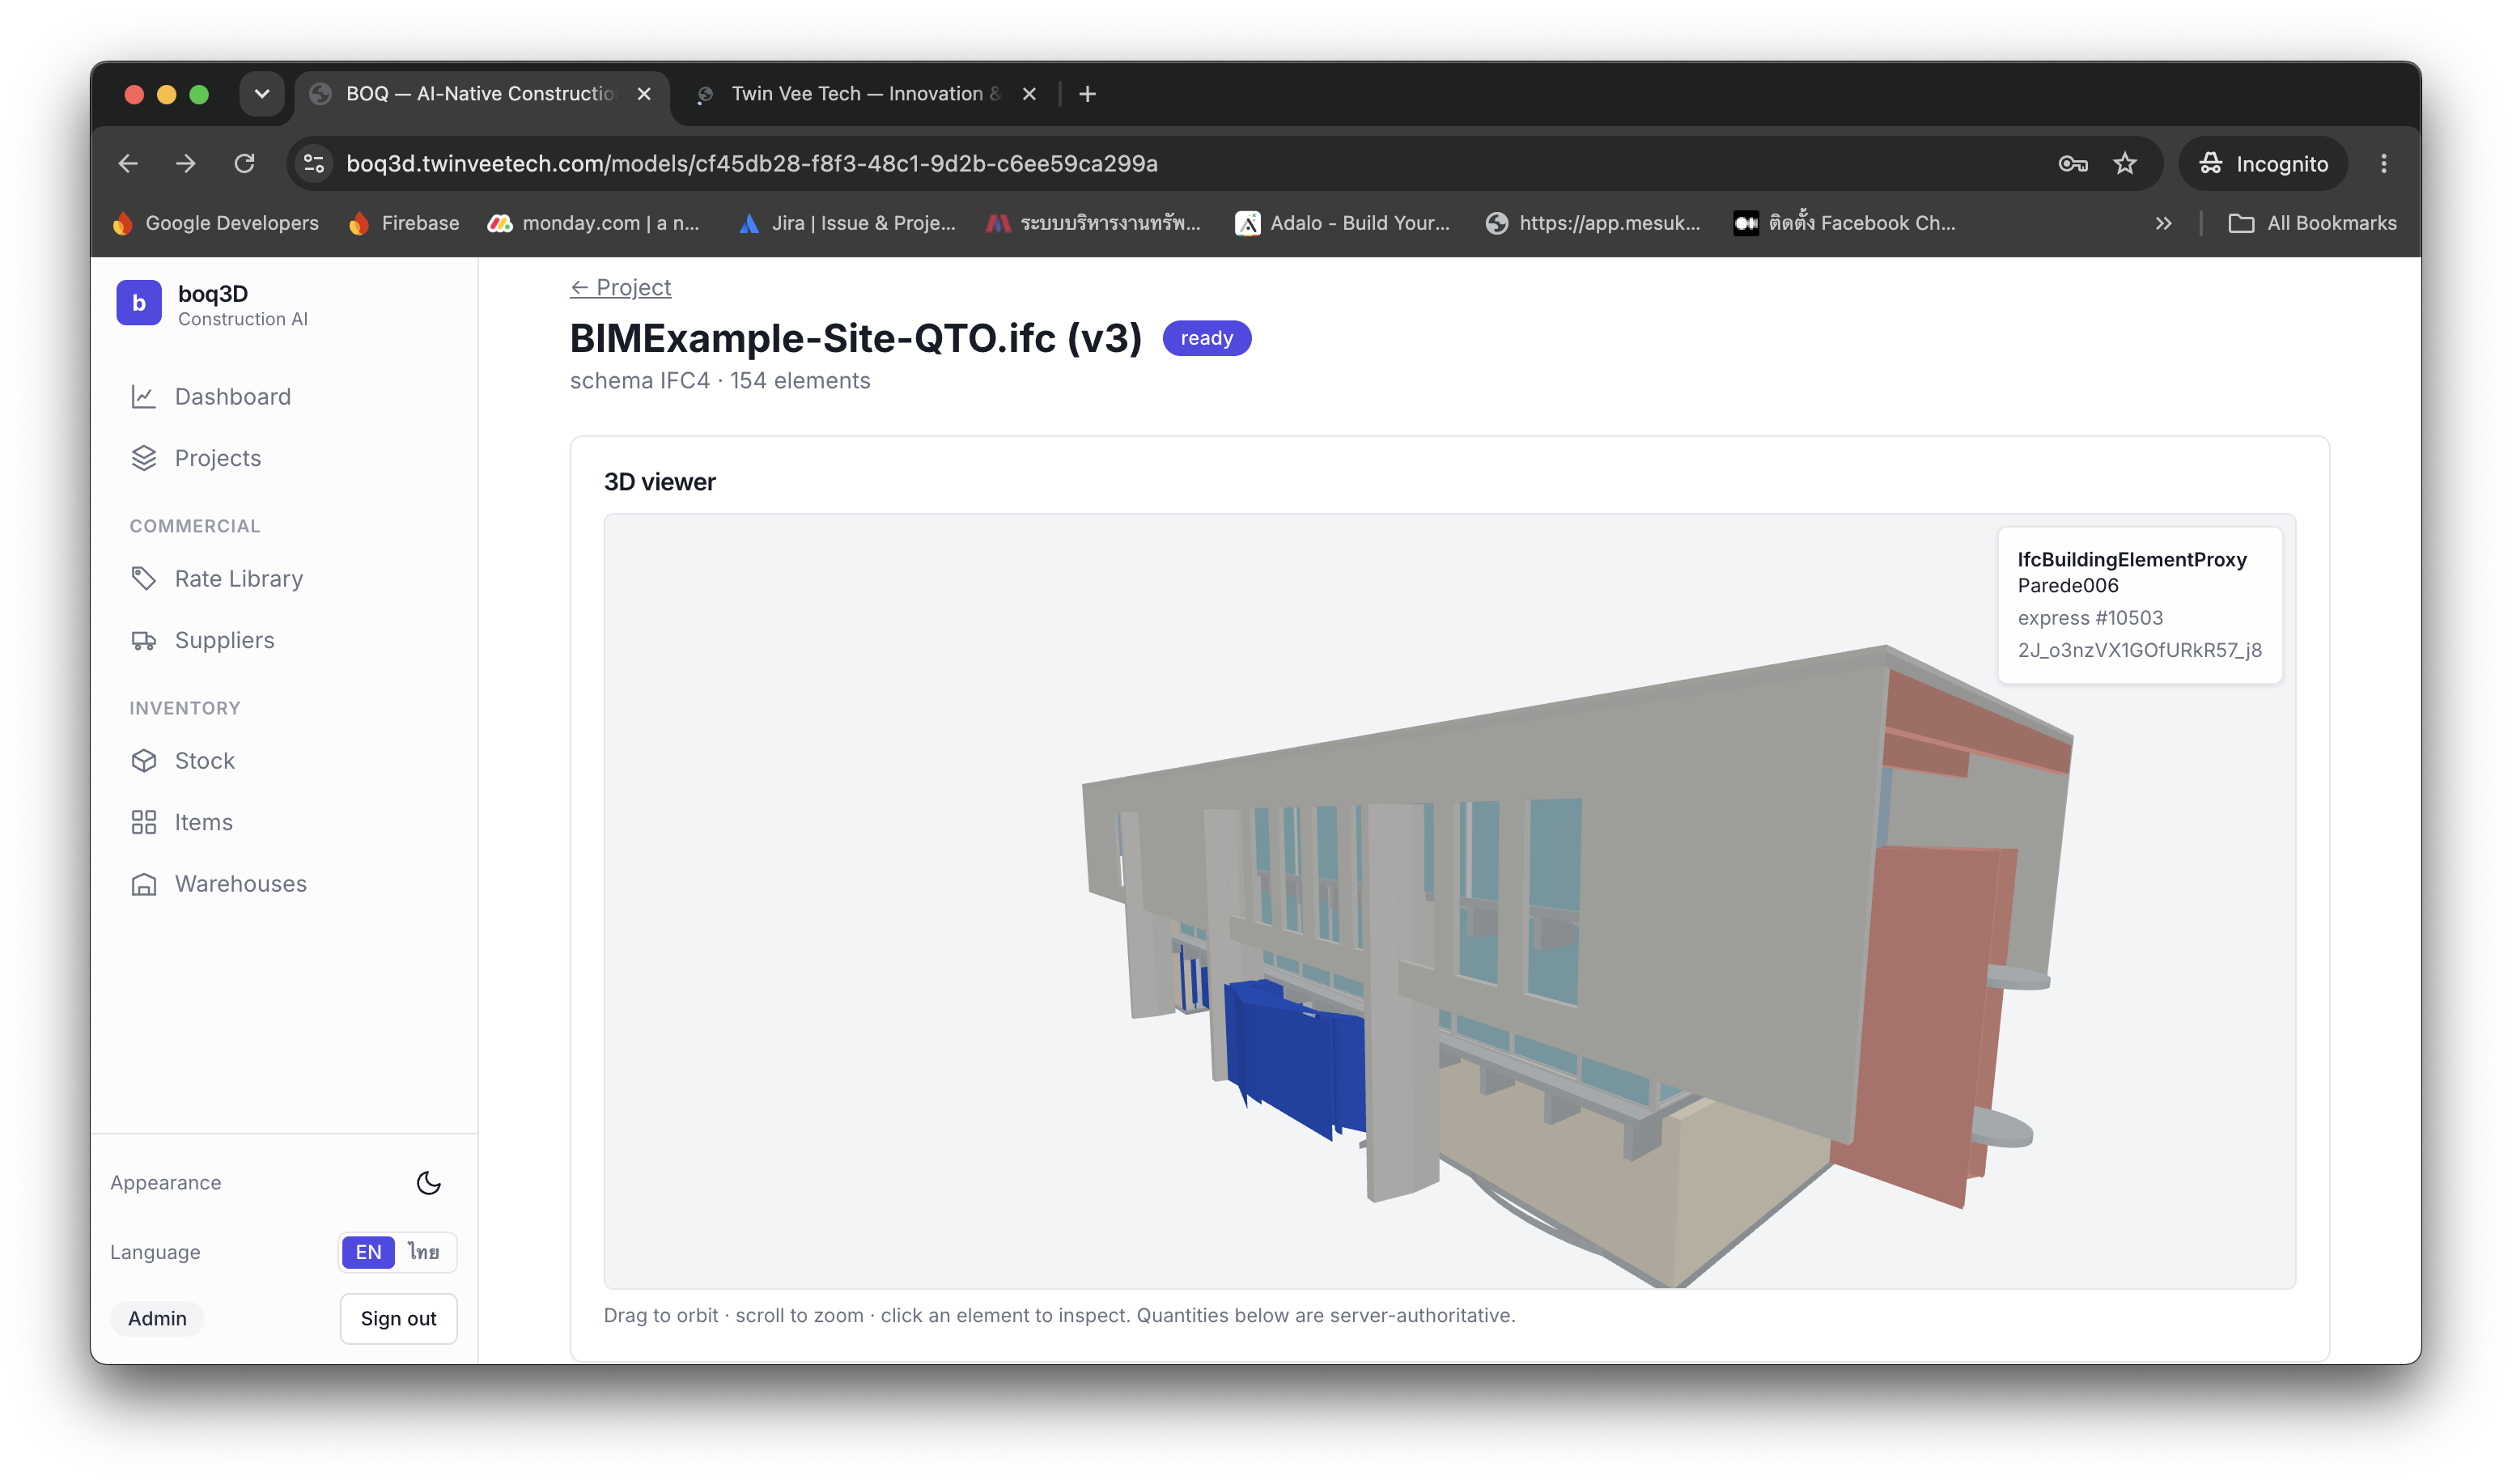Open the app.mesuk bookmark

coord(1592,223)
